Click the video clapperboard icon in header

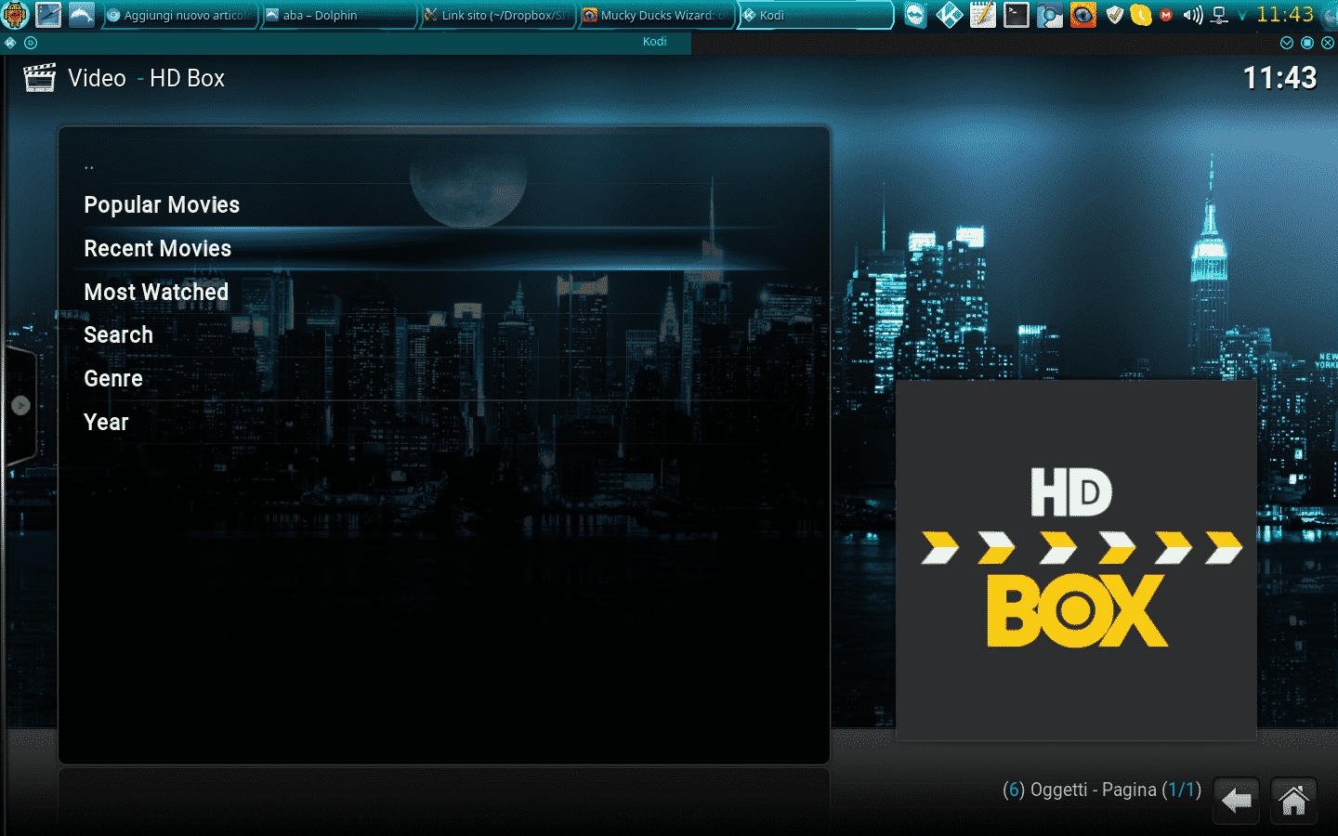point(39,78)
